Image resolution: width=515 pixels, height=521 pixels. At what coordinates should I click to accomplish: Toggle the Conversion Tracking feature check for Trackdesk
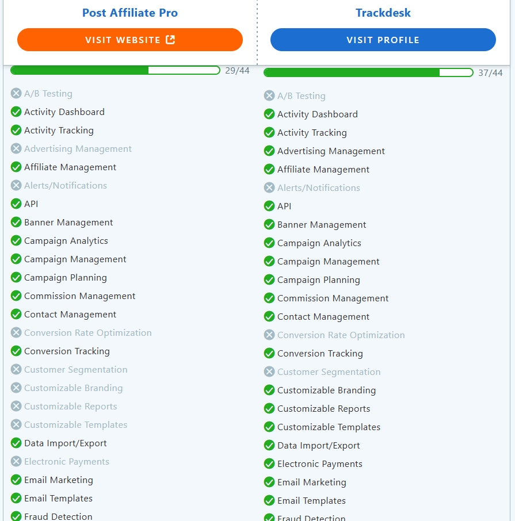[x=269, y=353]
